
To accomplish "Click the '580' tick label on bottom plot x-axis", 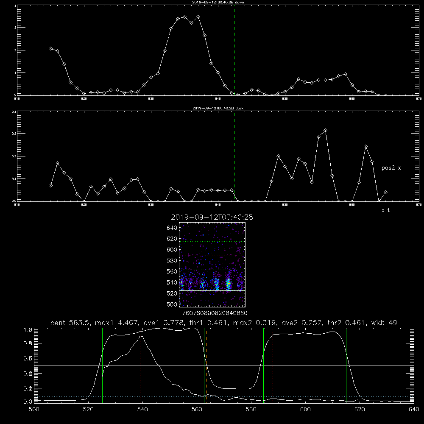I will point(251,410).
